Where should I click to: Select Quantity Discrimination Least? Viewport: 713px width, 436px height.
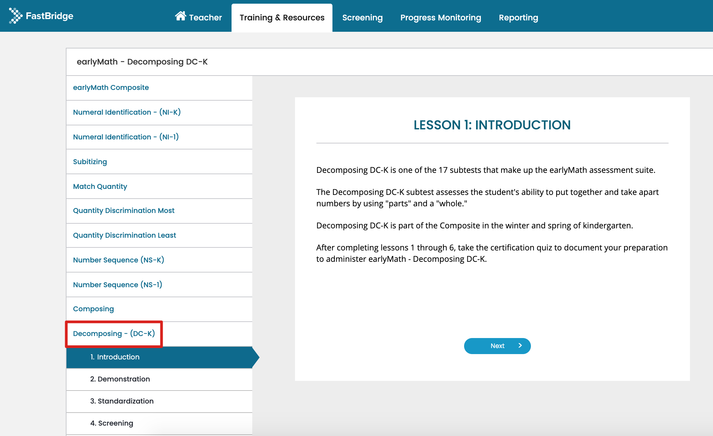pyautogui.click(x=159, y=235)
